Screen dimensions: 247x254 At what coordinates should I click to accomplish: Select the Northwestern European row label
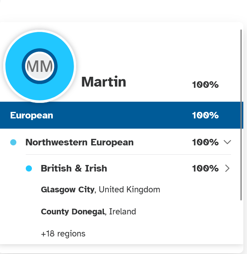pyautogui.click(x=79, y=142)
